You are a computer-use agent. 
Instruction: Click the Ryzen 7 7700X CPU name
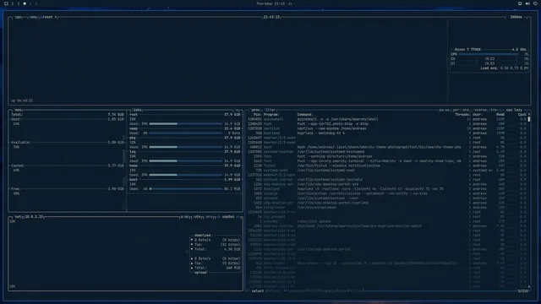467,50
